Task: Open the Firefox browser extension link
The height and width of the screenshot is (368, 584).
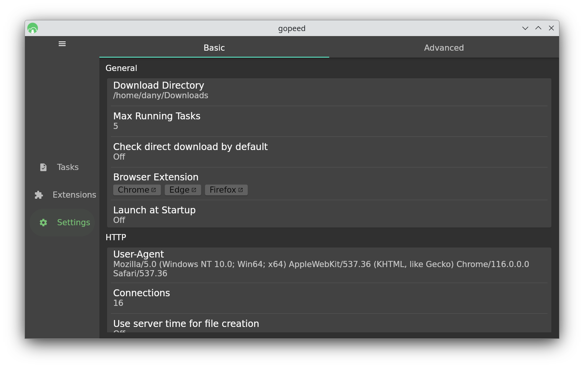Action: (x=226, y=190)
